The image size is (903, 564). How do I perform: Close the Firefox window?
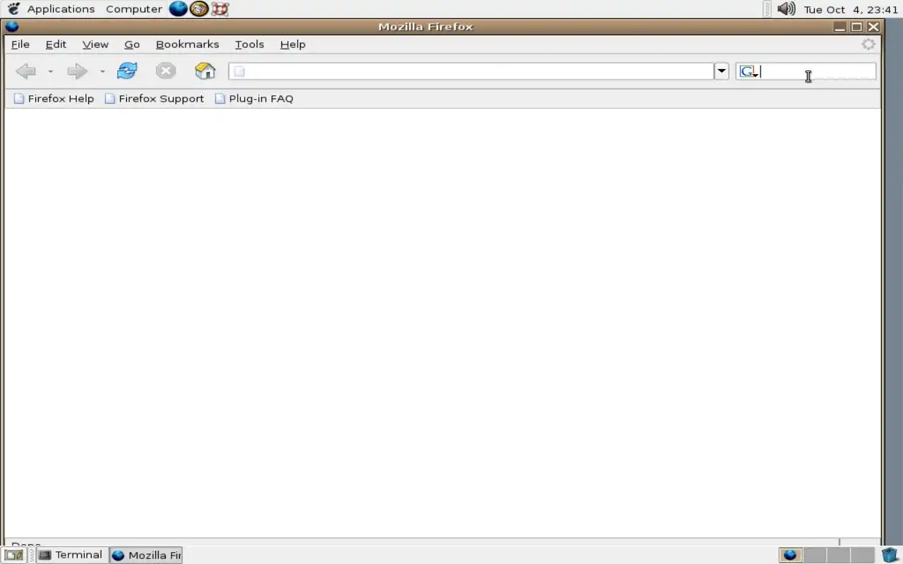coord(873,27)
